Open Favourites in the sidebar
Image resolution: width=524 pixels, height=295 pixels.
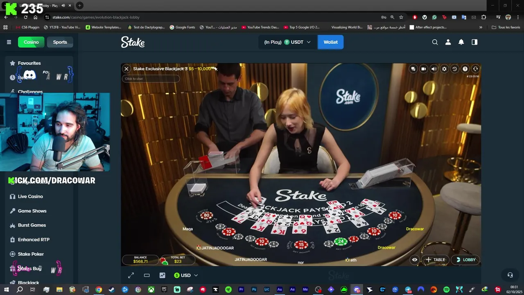29,63
